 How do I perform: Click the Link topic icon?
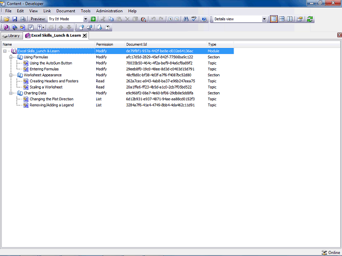coord(22,27)
